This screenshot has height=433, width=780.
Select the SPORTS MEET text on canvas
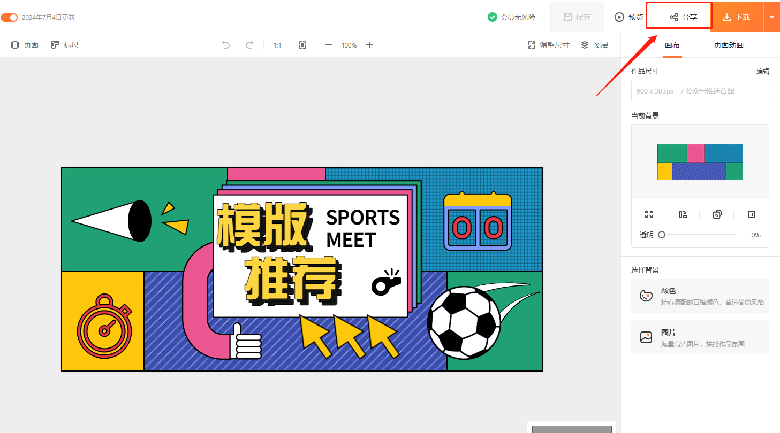pyautogui.click(x=363, y=228)
